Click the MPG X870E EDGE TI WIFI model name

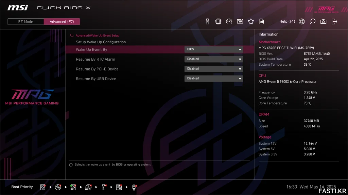point(286,48)
